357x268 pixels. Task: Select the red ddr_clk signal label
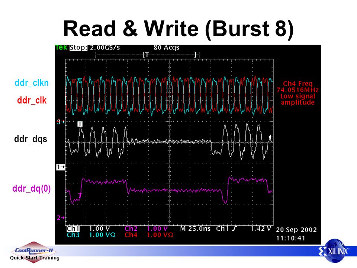[32, 100]
